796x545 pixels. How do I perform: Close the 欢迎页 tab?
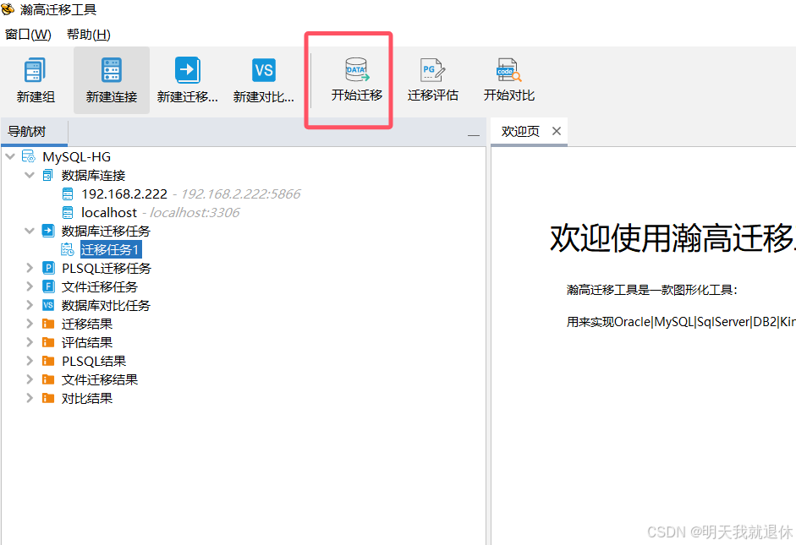[x=557, y=131]
